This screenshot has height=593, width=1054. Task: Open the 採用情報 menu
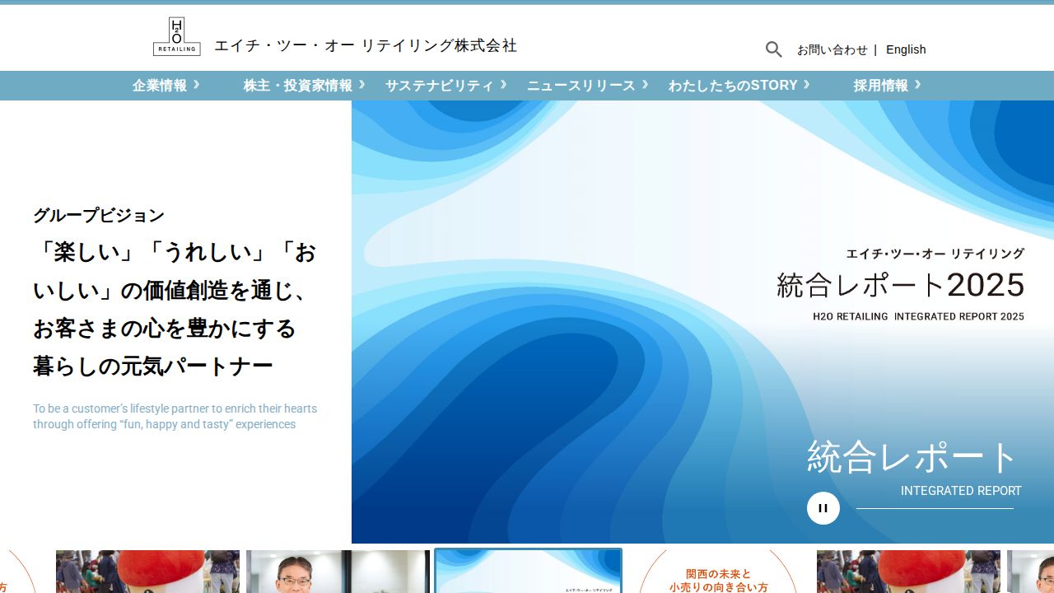coord(888,86)
